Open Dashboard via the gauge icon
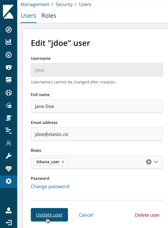This screenshot has width=168, height=228. point(9,55)
